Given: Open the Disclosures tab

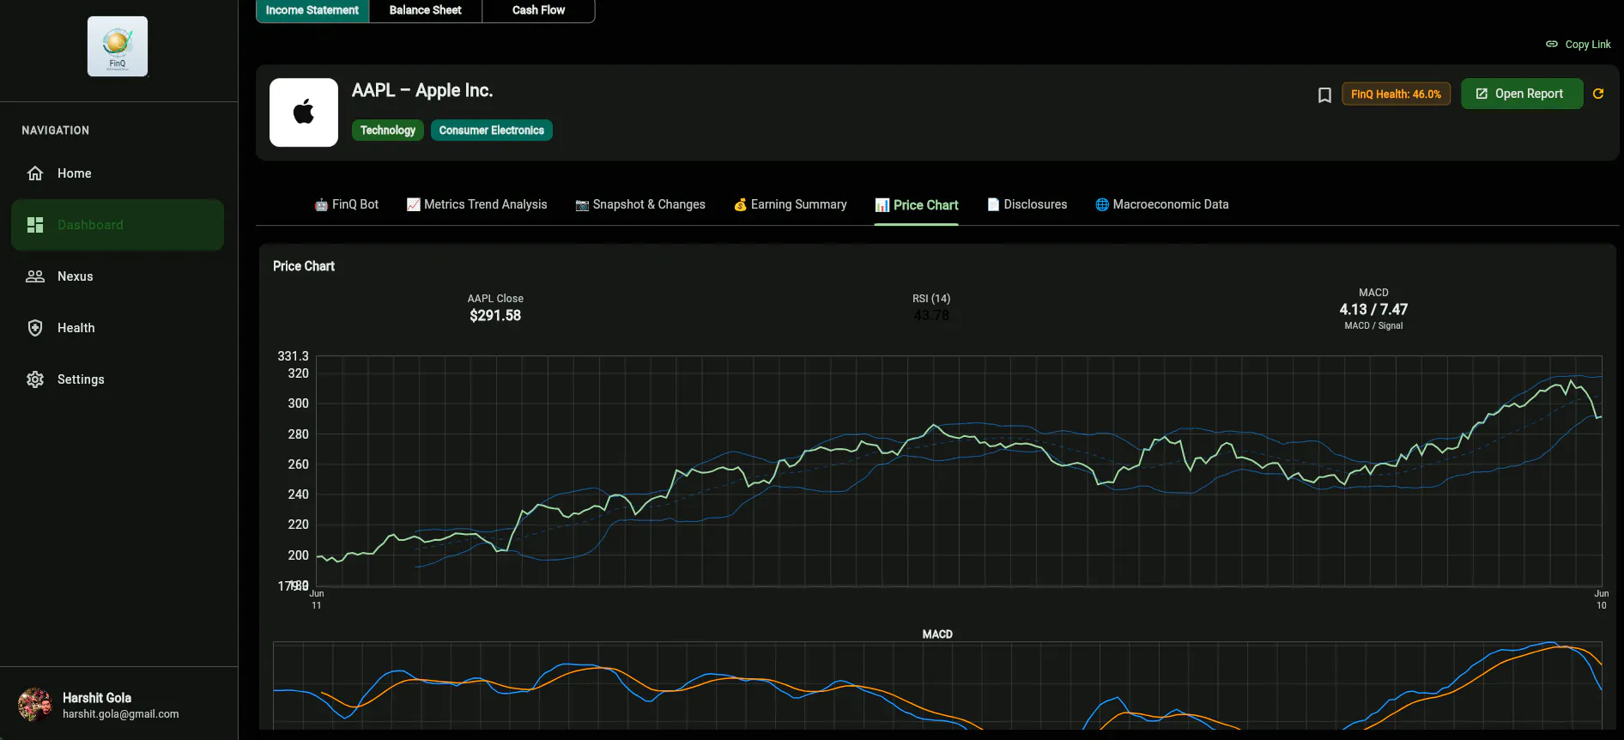Looking at the screenshot, I should pos(1027,204).
